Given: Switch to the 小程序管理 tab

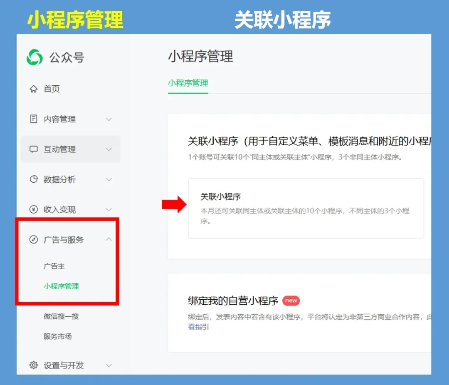Looking at the screenshot, I should (188, 83).
